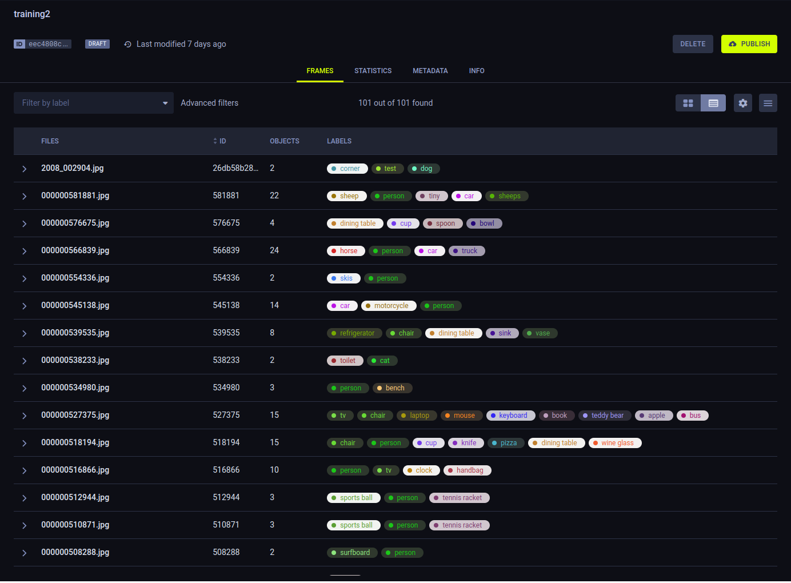Click the Last modified history icon
Image resolution: width=791 pixels, height=583 pixels.
(128, 44)
